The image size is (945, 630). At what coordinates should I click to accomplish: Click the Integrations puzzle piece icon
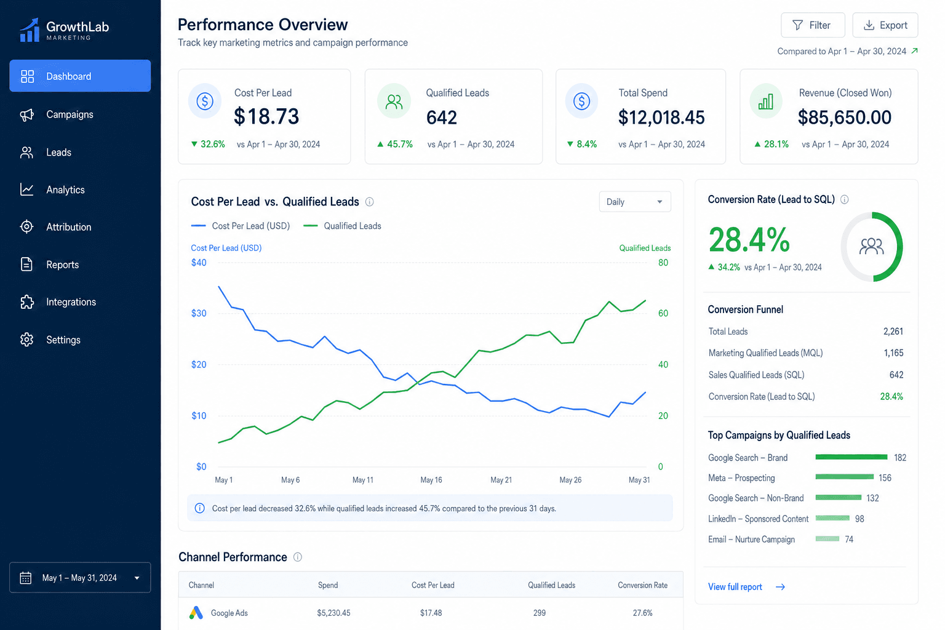coord(26,302)
